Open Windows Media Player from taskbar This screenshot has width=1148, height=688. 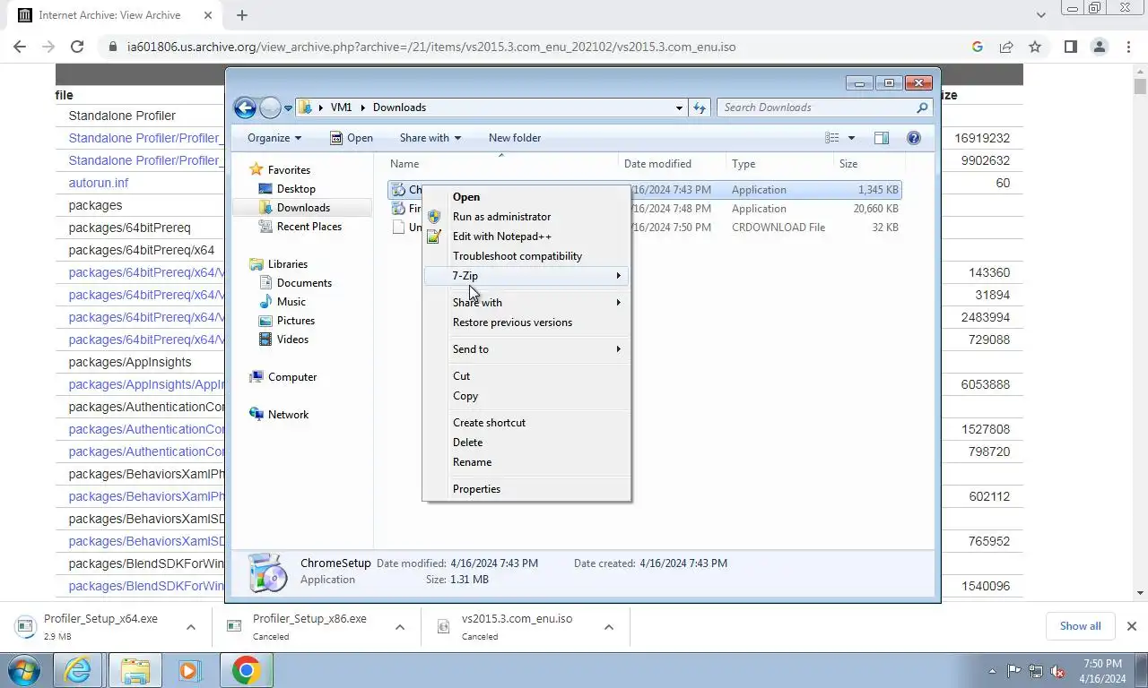click(x=189, y=670)
